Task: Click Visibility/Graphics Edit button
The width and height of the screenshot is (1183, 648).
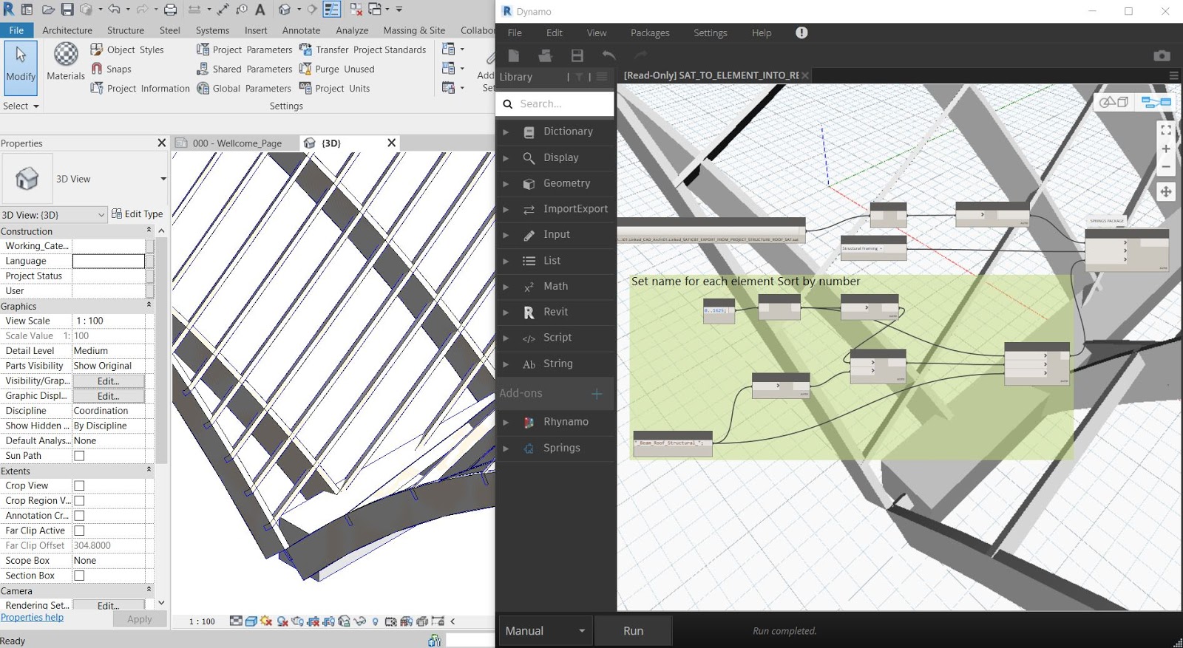Action: 108,381
